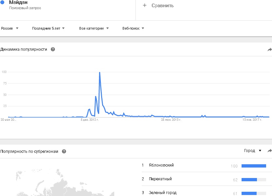Share the subregion popularity section

tap(269, 151)
